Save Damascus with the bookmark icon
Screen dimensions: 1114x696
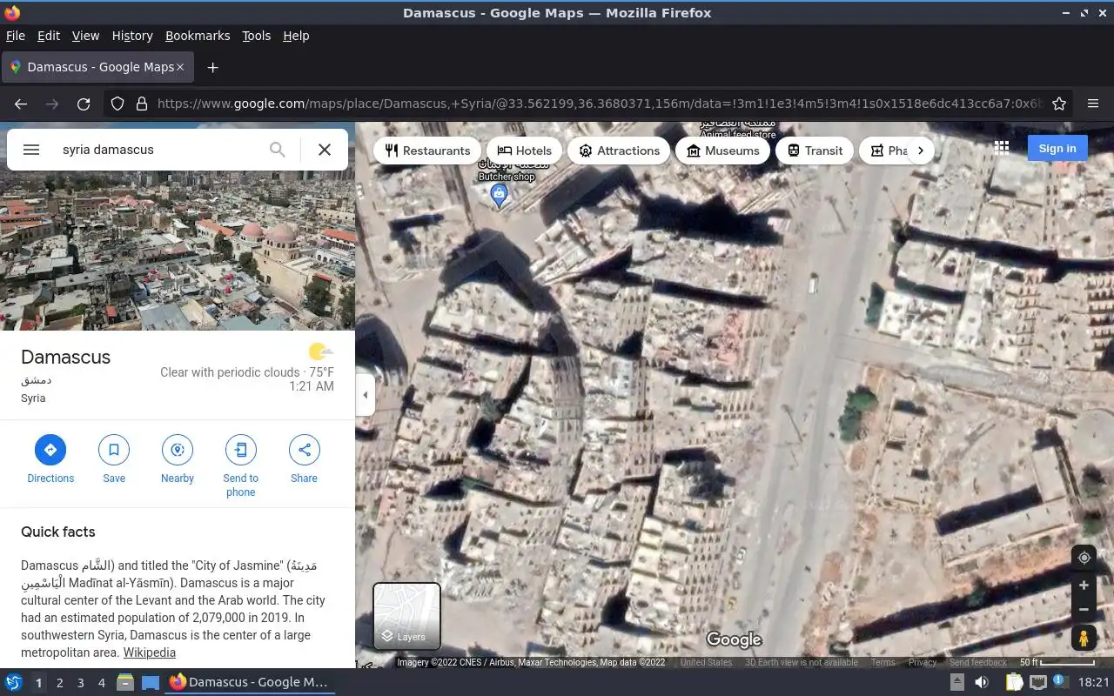tap(114, 450)
